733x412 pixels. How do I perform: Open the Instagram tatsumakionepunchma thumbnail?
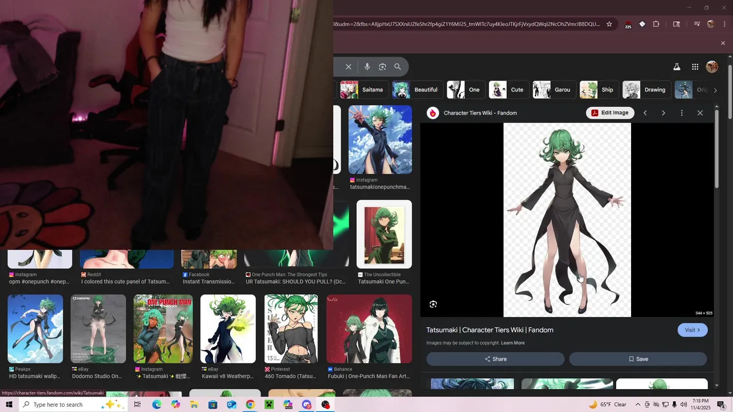pos(380,140)
